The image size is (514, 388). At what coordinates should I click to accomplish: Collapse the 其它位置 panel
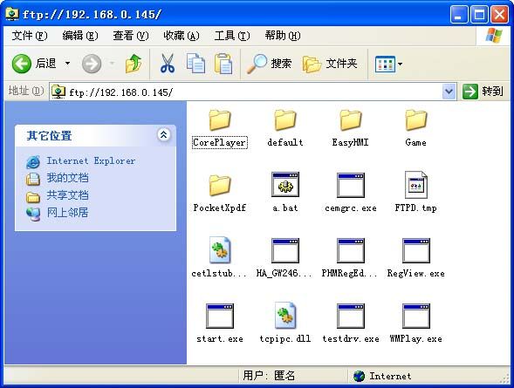(x=163, y=134)
